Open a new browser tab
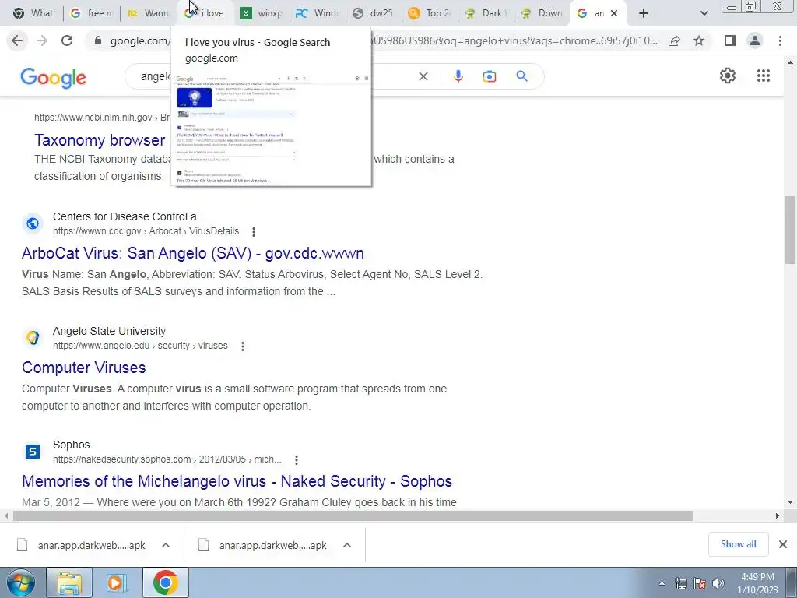The height and width of the screenshot is (598, 797). 644,13
